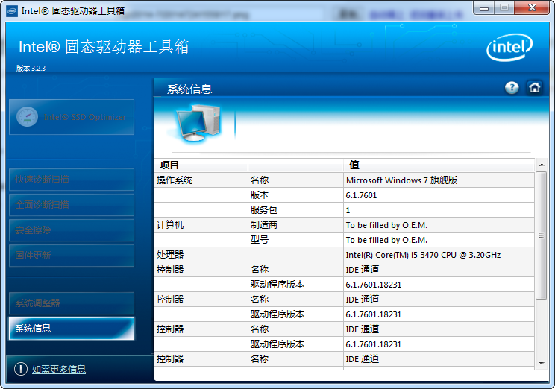This screenshot has width=555, height=389.
Task: Select the '6.1.7601' version value
Action: point(361,195)
